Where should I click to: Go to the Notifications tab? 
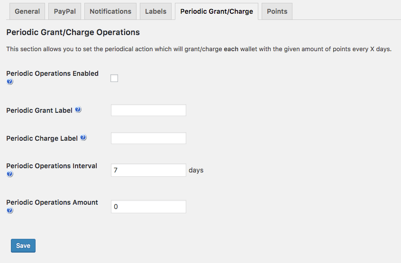pyautogui.click(x=110, y=11)
